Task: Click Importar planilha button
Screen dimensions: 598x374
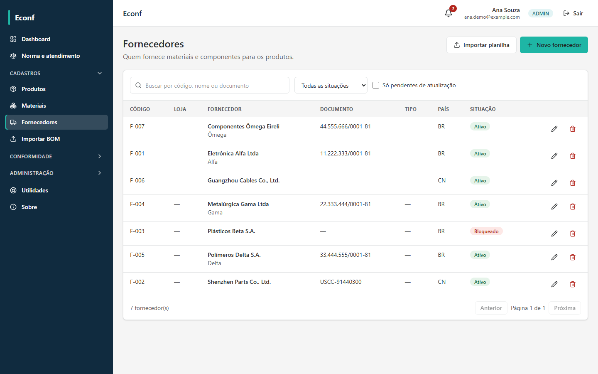Action: (481, 45)
